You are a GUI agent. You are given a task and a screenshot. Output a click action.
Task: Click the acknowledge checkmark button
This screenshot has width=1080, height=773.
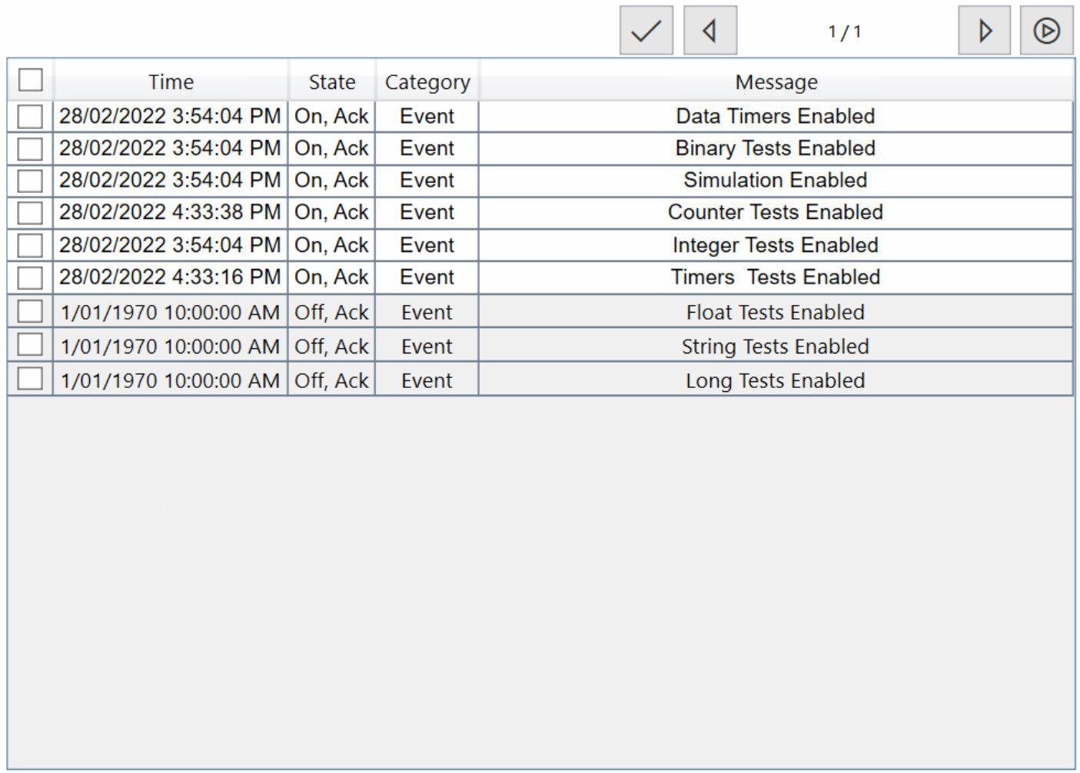[x=646, y=31]
